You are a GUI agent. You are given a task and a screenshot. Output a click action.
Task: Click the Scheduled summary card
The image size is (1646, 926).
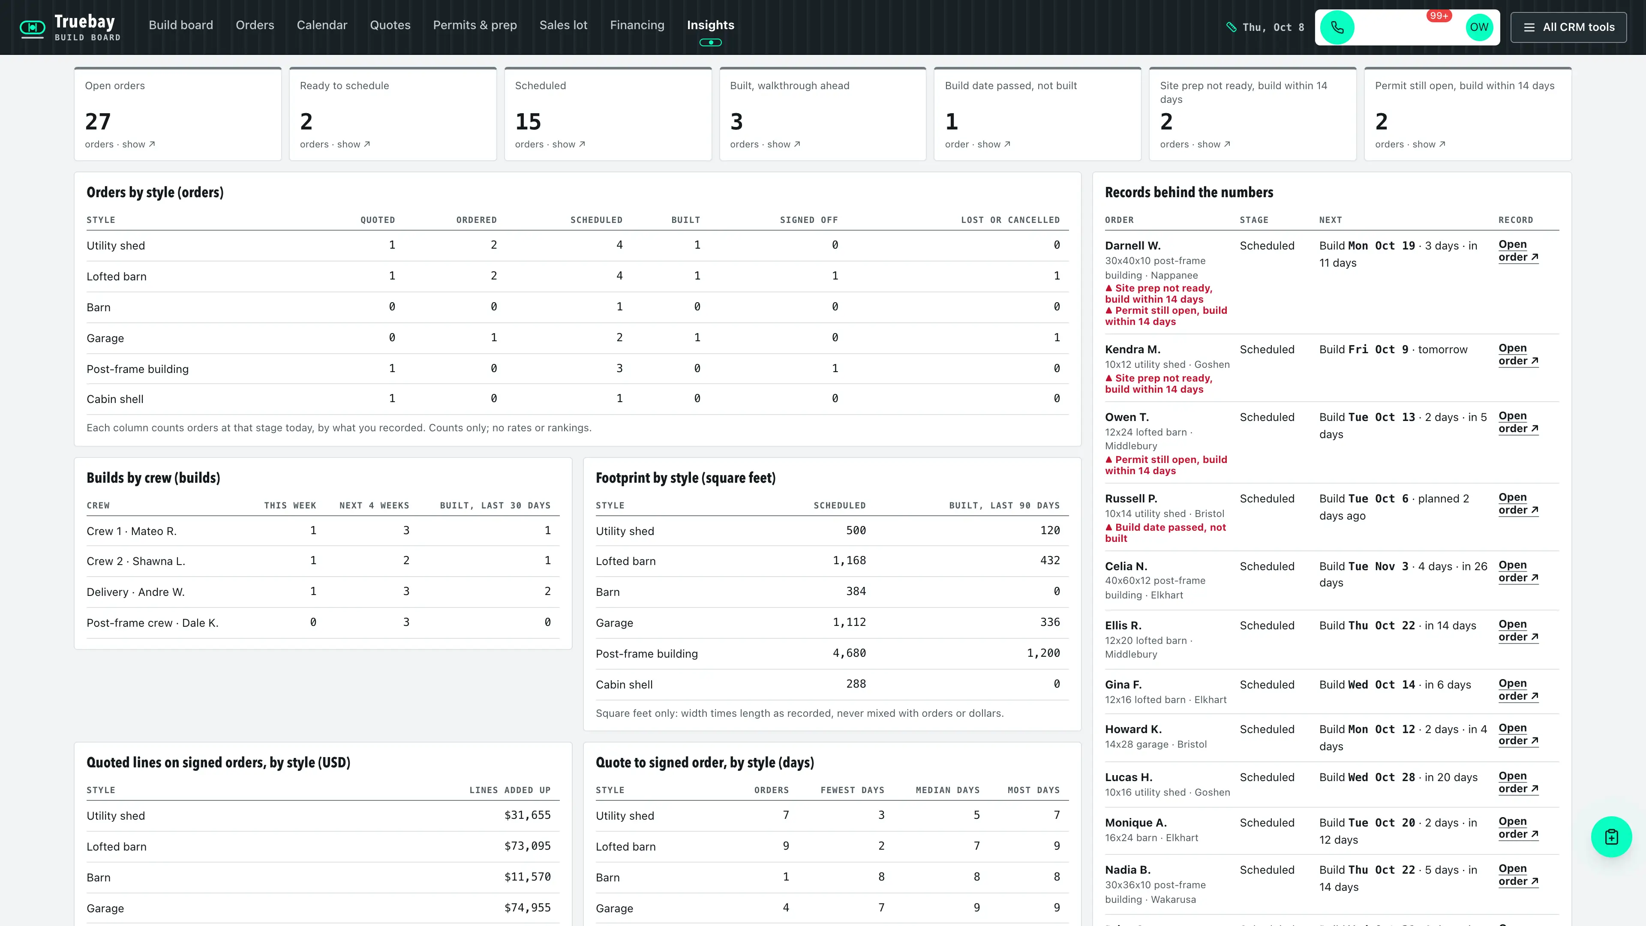[608, 114]
